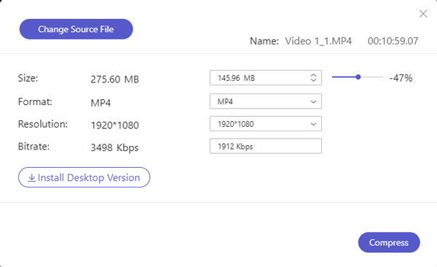This screenshot has width=437, height=267.
Task: Click the download arrow icon on Install button
Action: (x=32, y=177)
